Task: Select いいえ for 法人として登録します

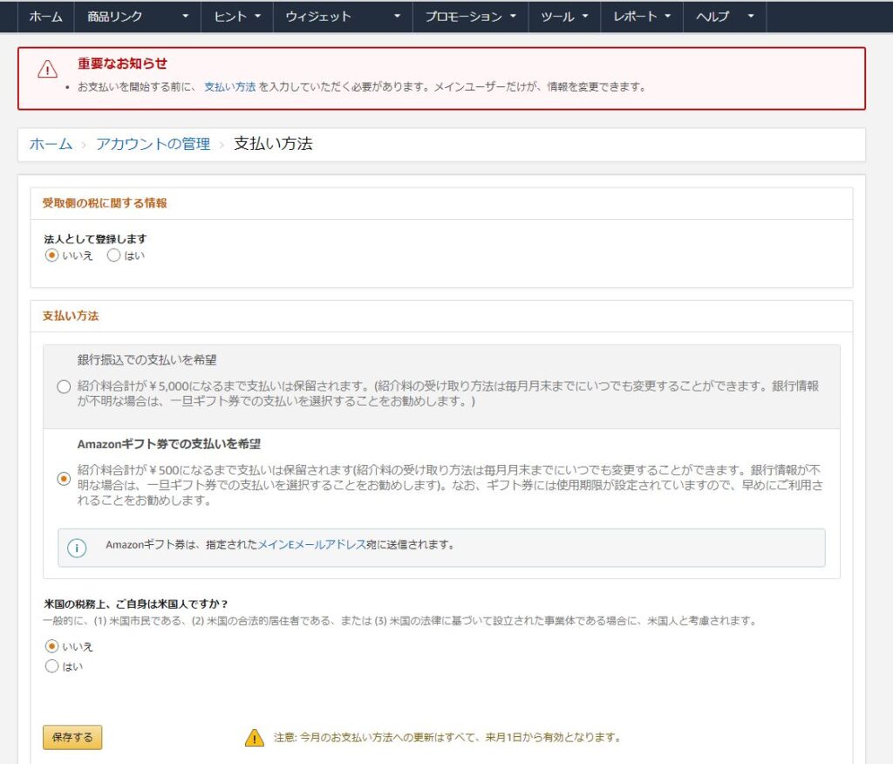Action: click(51, 256)
